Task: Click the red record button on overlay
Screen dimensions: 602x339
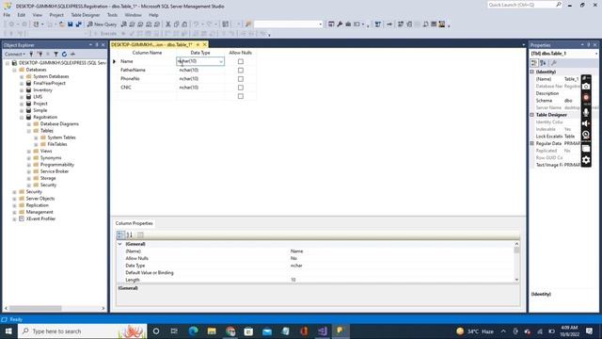Action: click(x=586, y=98)
